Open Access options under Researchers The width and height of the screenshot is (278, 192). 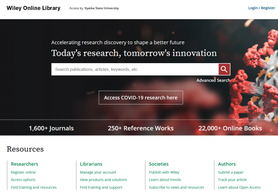pyautogui.click(x=23, y=180)
